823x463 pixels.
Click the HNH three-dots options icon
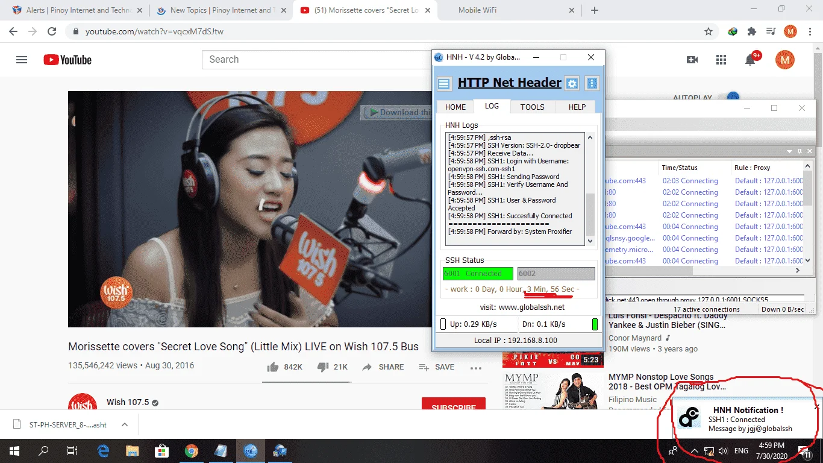click(592, 83)
